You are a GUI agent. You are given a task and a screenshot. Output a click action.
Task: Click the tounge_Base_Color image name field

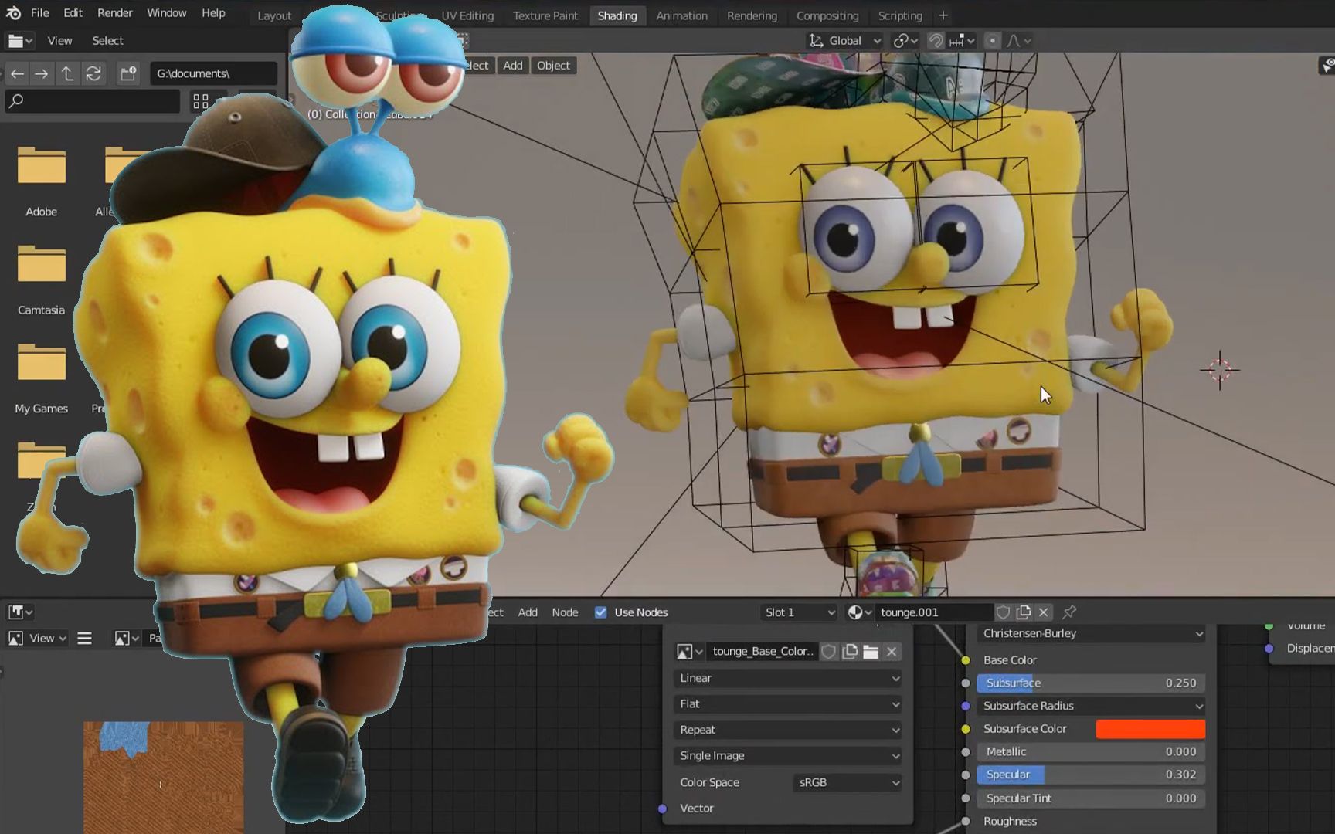[762, 652]
